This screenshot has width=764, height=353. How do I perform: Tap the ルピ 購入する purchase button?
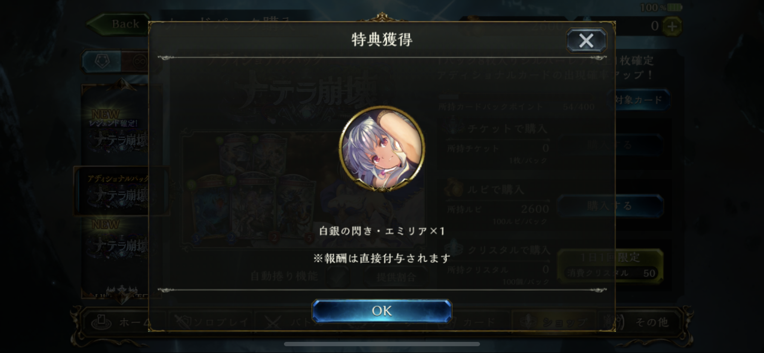point(610,206)
